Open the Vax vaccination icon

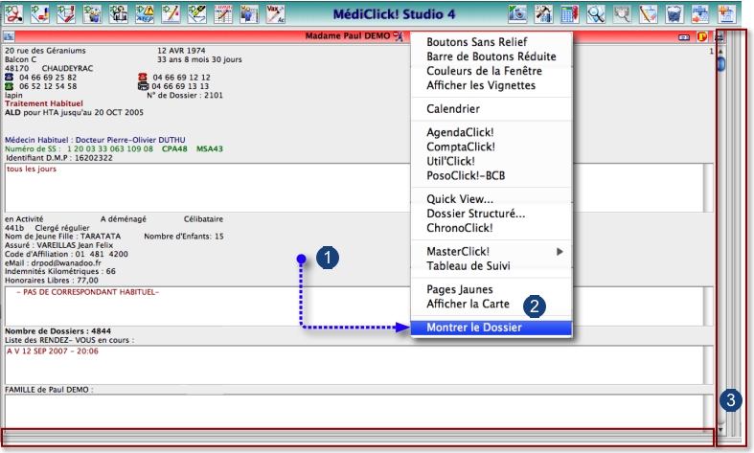(275, 14)
